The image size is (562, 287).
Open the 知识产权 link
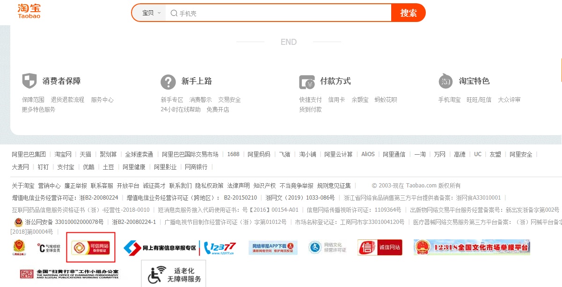point(264,186)
